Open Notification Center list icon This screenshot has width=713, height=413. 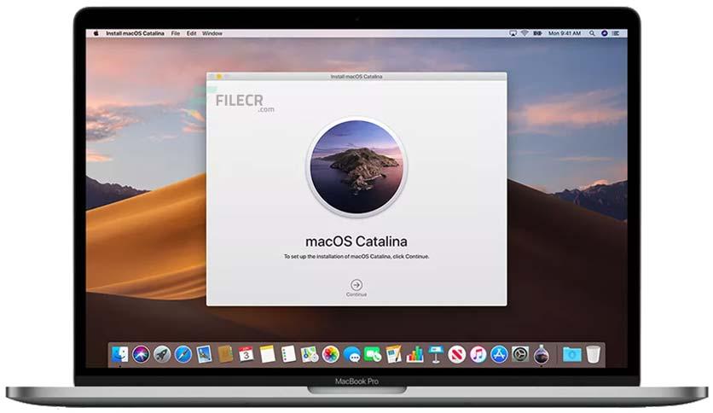[x=616, y=33]
